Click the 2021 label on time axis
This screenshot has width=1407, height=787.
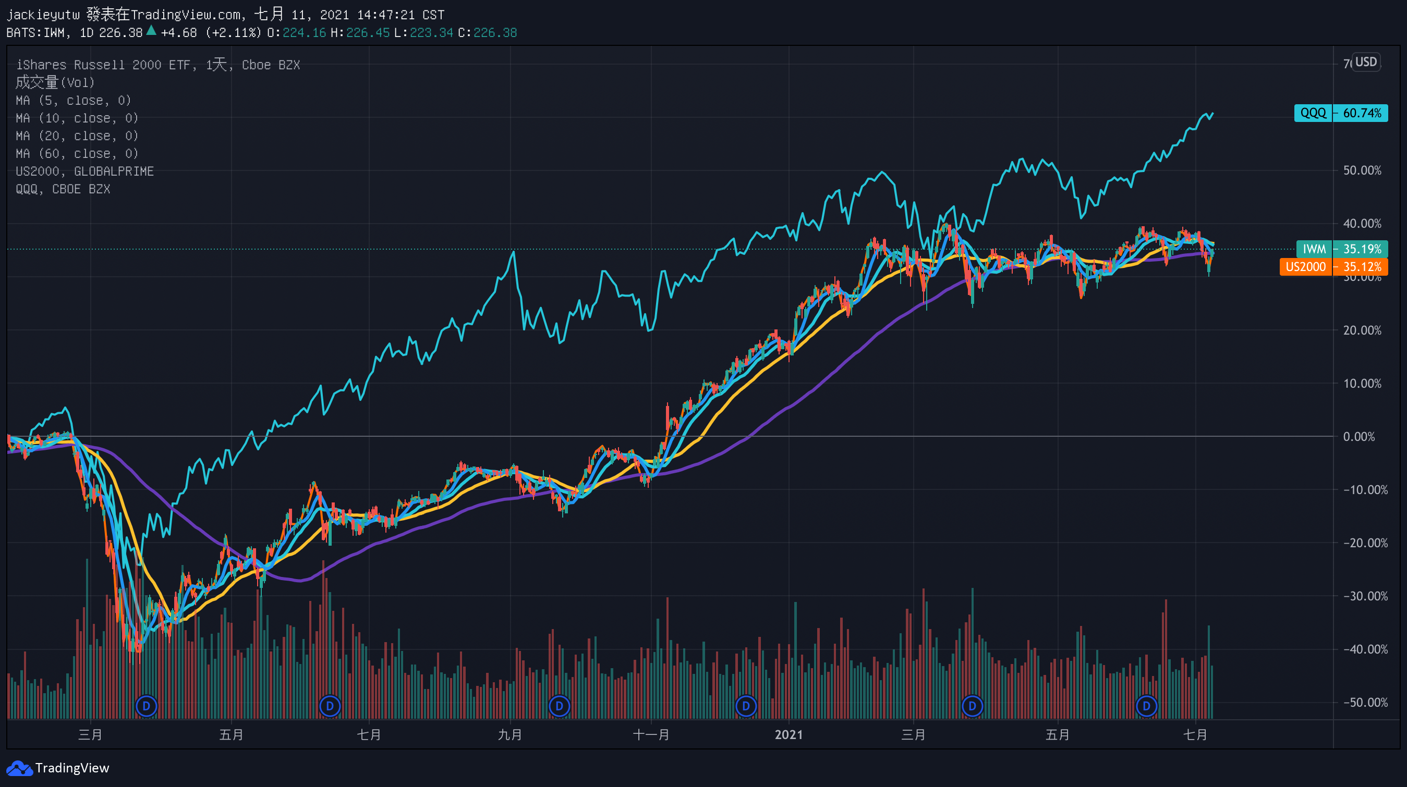[788, 734]
